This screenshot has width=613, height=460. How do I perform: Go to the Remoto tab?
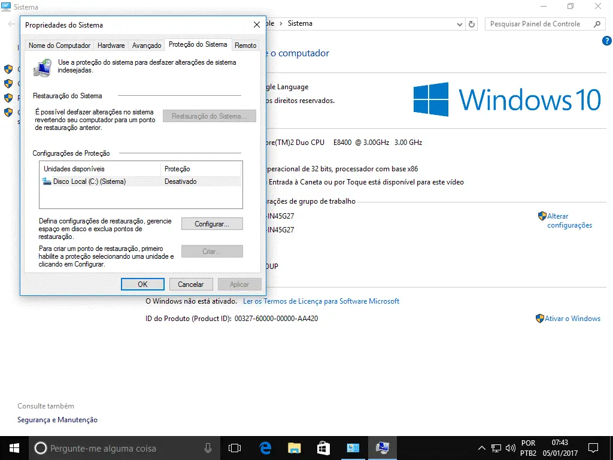[x=245, y=46]
